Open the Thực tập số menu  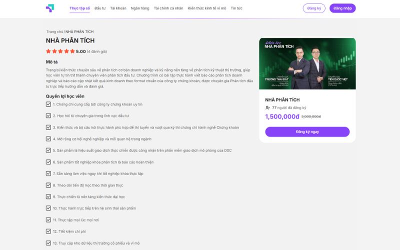click(x=80, y=8)
